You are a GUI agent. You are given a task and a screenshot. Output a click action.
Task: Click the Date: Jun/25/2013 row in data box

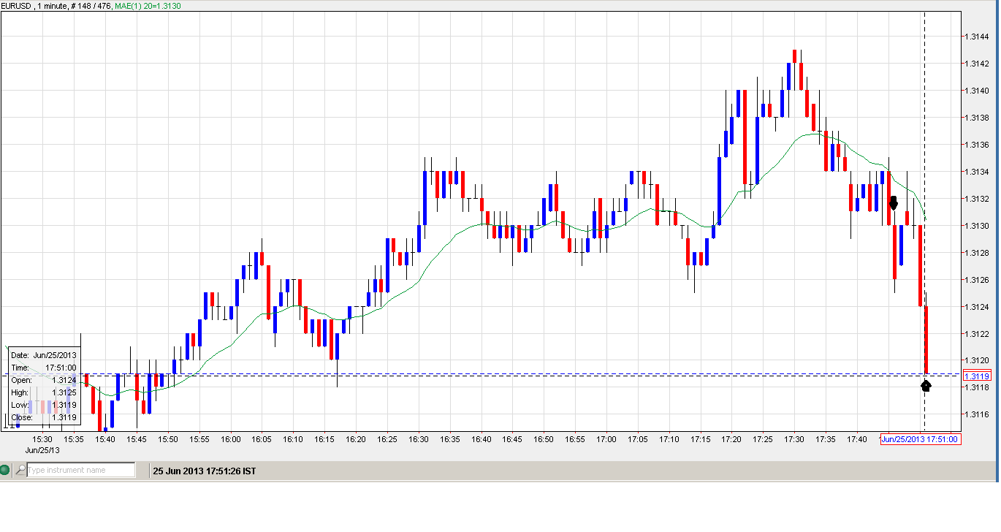(44, 355)
